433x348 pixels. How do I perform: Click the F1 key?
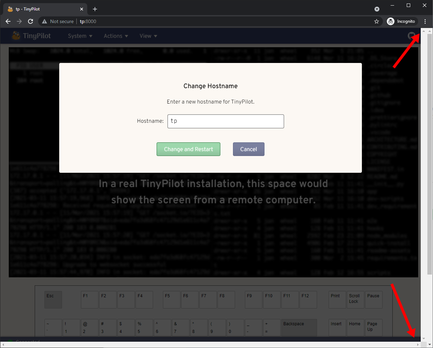point(90,300)
